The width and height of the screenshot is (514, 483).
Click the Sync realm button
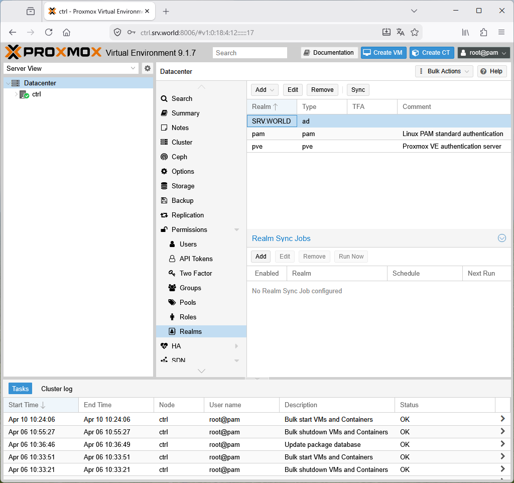357,89
